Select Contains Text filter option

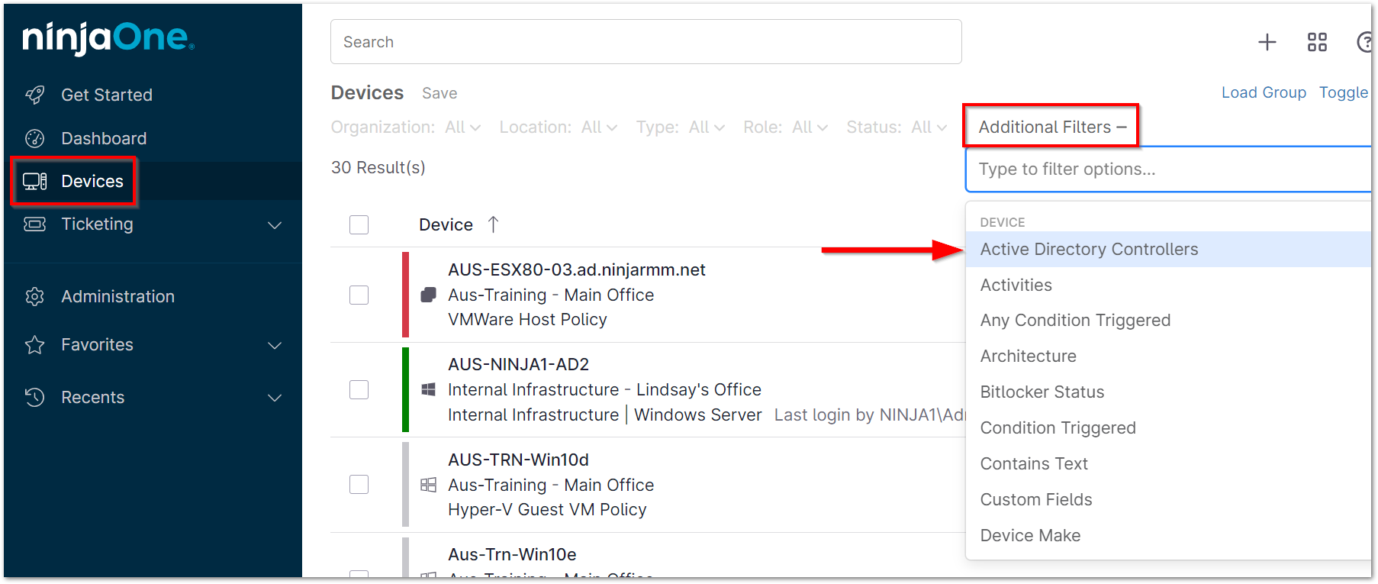point(1167,464)
